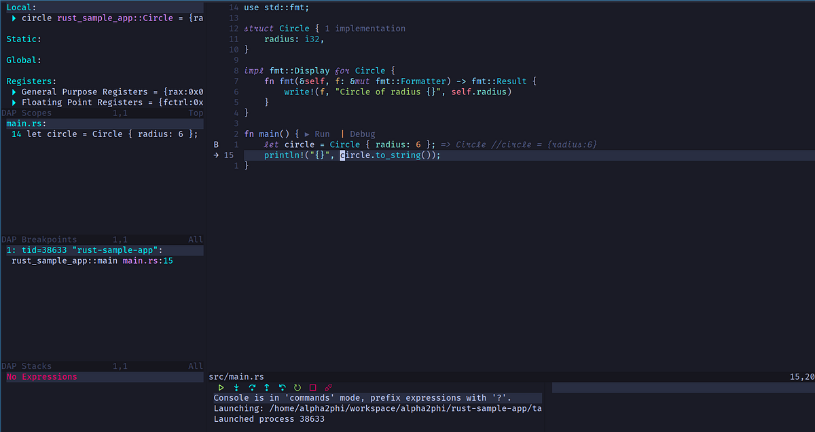Select the step-into down arrow icon
This screenshot has width=815, height=432.
(x=236, y=387)
